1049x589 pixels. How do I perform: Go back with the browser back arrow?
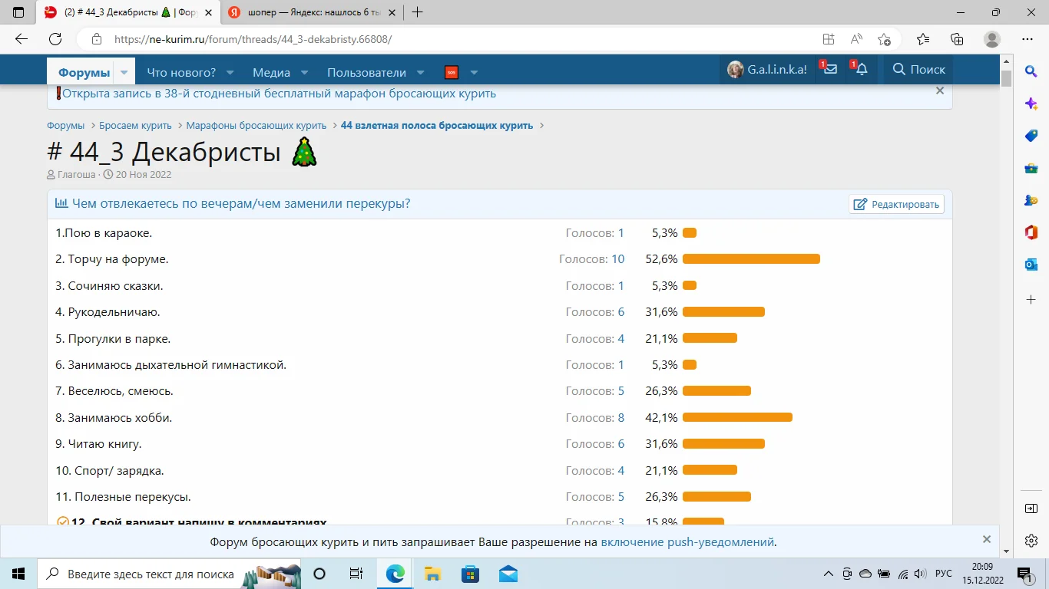(x=22, y=39)
